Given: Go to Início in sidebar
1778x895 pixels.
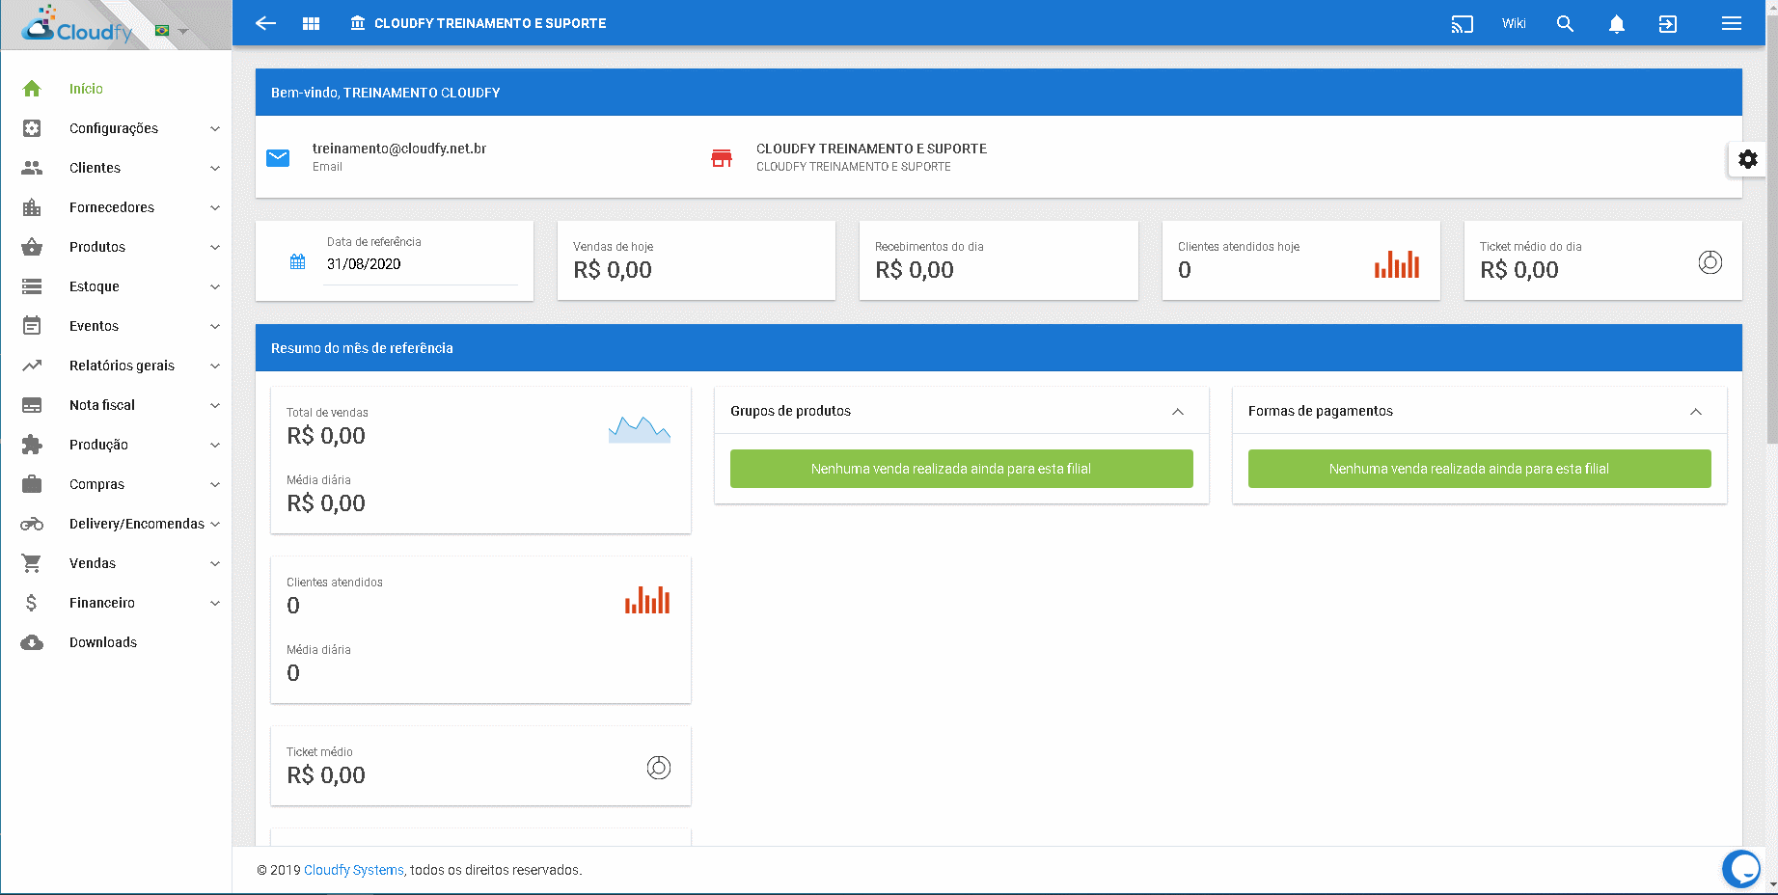Looking at the screenshot, I should click(x=86, y=89).
